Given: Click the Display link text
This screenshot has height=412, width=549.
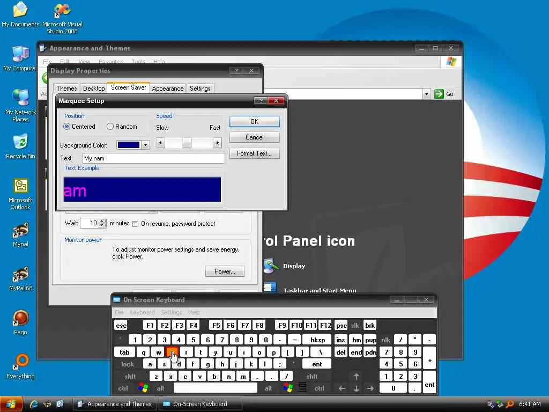Looking at the screenshot, I should point(294,266).
